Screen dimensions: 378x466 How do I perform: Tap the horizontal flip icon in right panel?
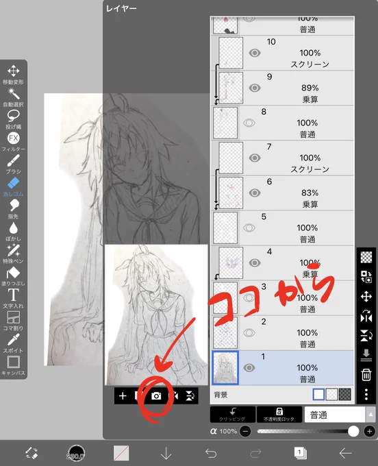366,316
